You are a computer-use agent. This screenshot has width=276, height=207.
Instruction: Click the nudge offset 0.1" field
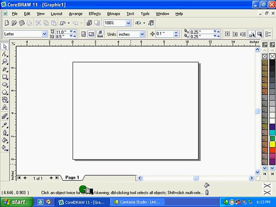[x=164, y=34]
